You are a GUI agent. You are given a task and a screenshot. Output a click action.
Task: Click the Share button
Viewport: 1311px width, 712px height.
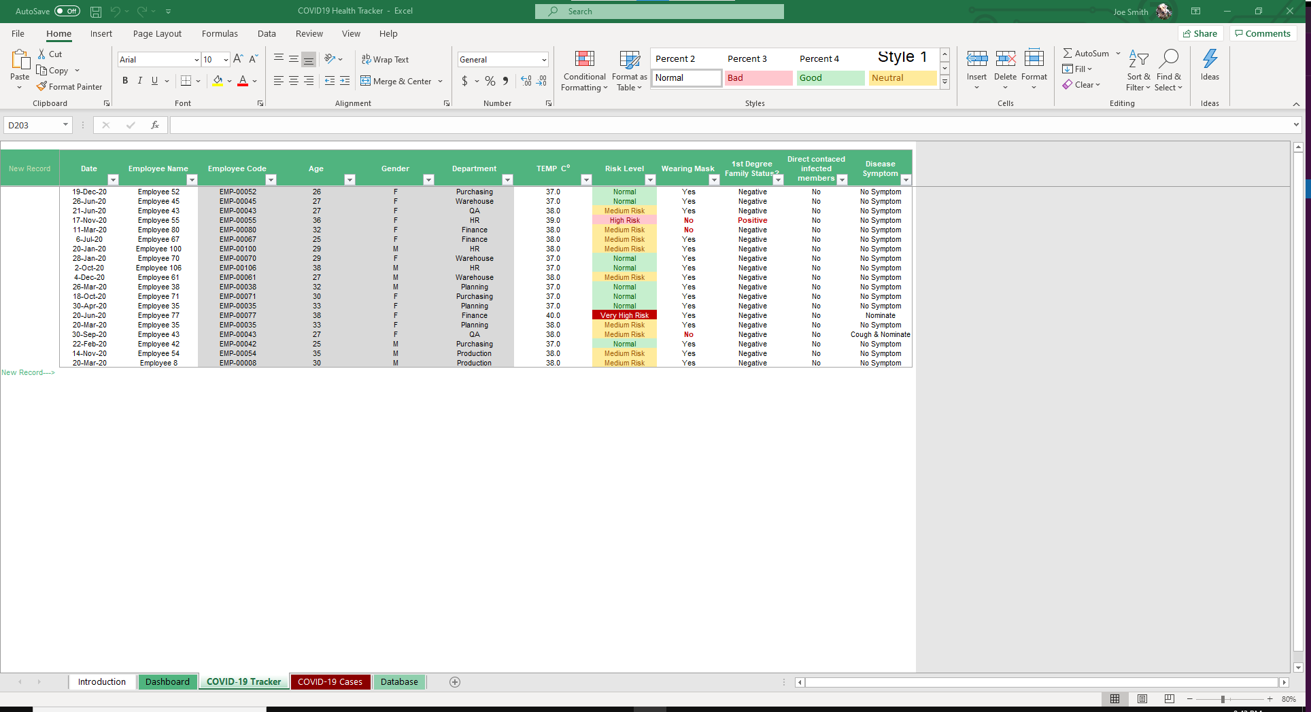click(x=1200, y=33)
